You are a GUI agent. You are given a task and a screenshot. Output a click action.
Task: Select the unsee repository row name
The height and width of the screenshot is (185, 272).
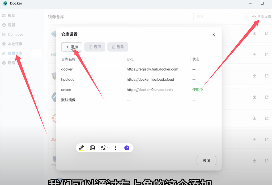[x=66, y=90]
